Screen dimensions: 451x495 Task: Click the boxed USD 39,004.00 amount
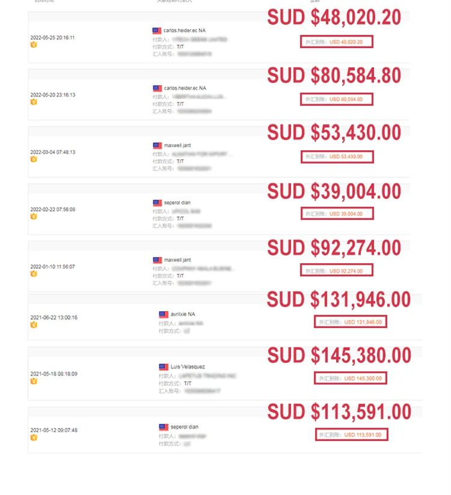pyautogui.click(x=337, y=214)
